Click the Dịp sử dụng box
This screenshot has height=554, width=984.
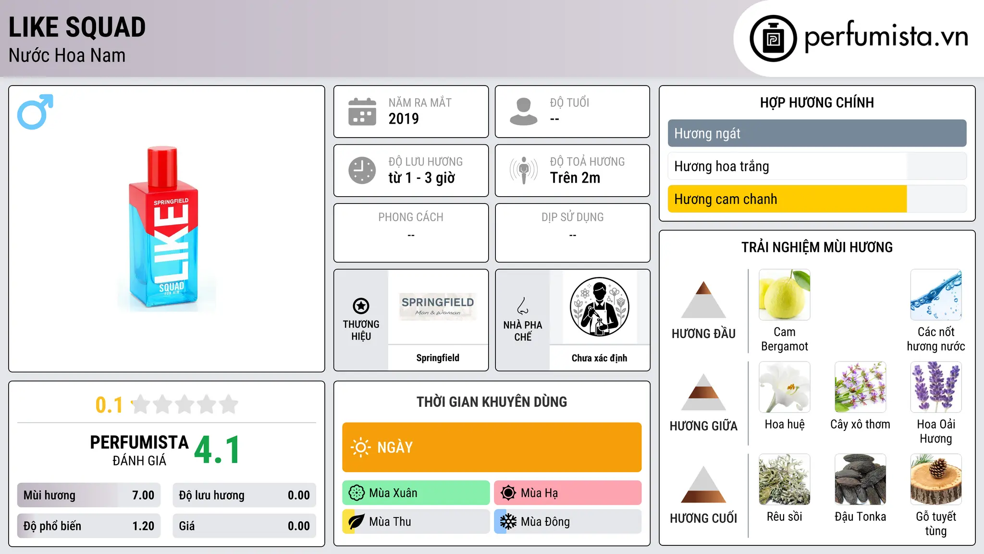coord(572,233)
